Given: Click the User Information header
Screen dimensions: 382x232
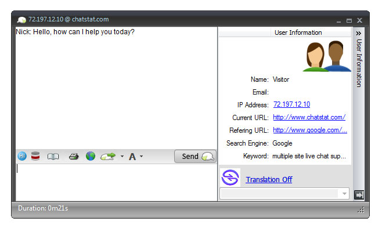Looking at the screenshot, I should tap(298, 32).
